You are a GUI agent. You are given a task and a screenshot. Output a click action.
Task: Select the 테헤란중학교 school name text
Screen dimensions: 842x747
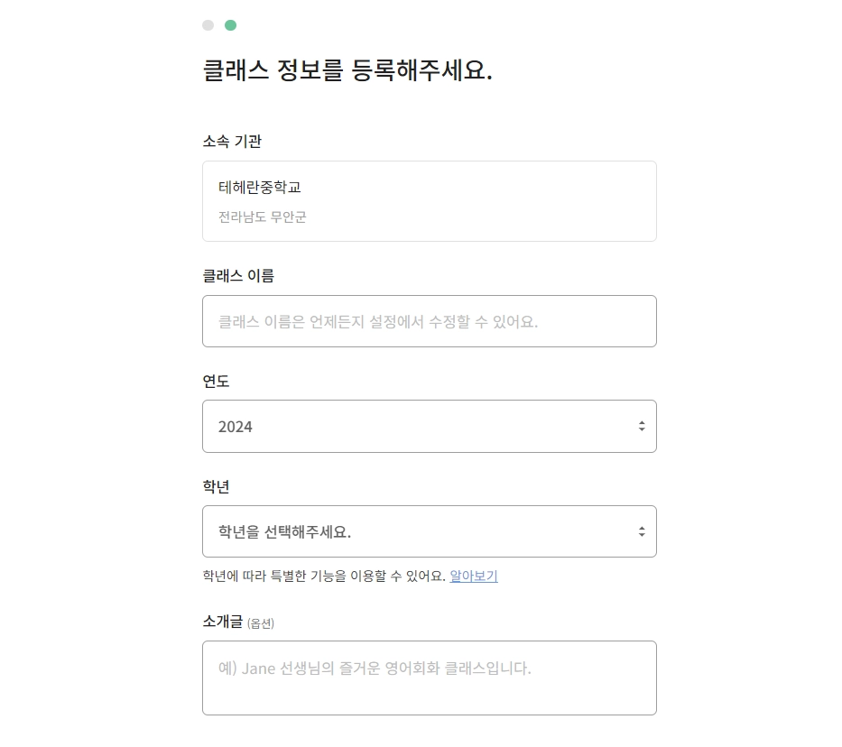click(260, 188)
